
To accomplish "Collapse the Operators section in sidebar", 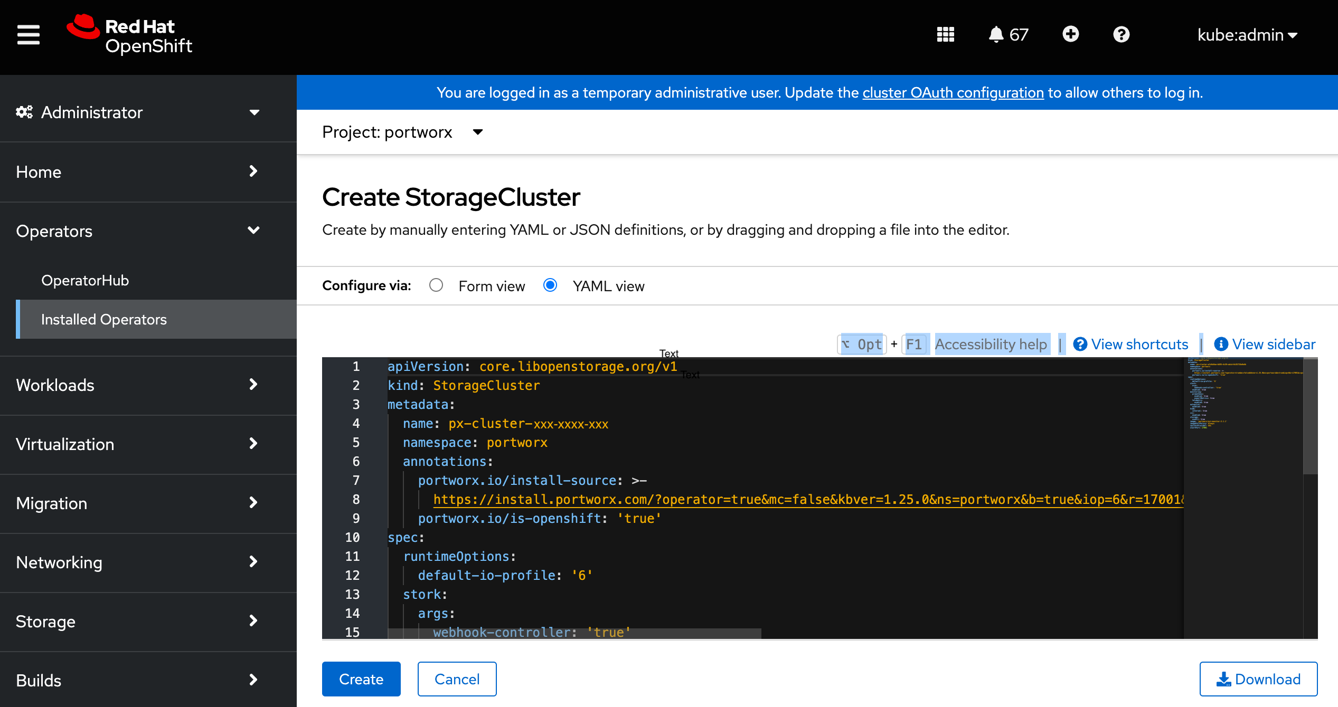I will pos(254,231).
